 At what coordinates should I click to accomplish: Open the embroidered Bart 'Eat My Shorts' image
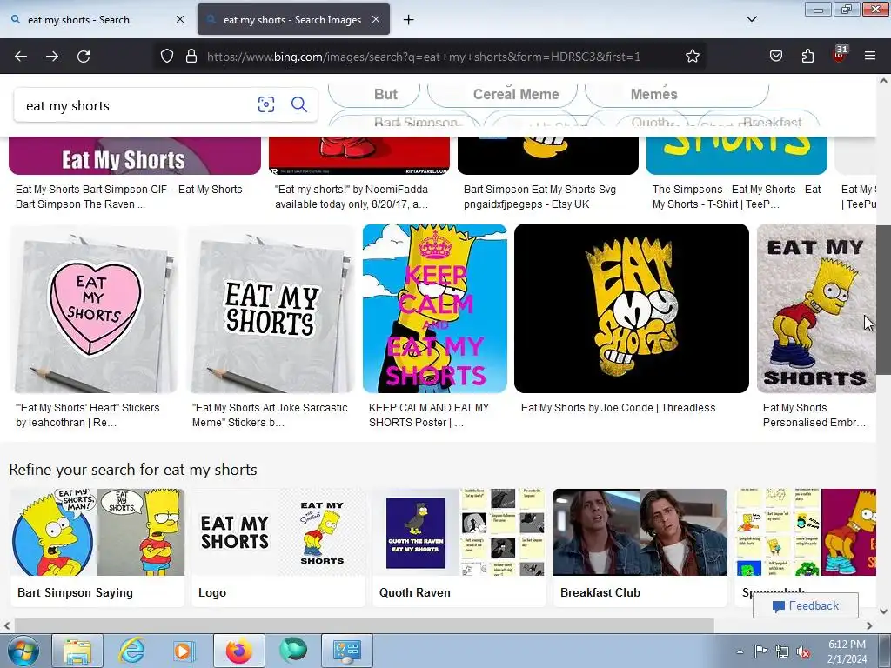point(816,309)
